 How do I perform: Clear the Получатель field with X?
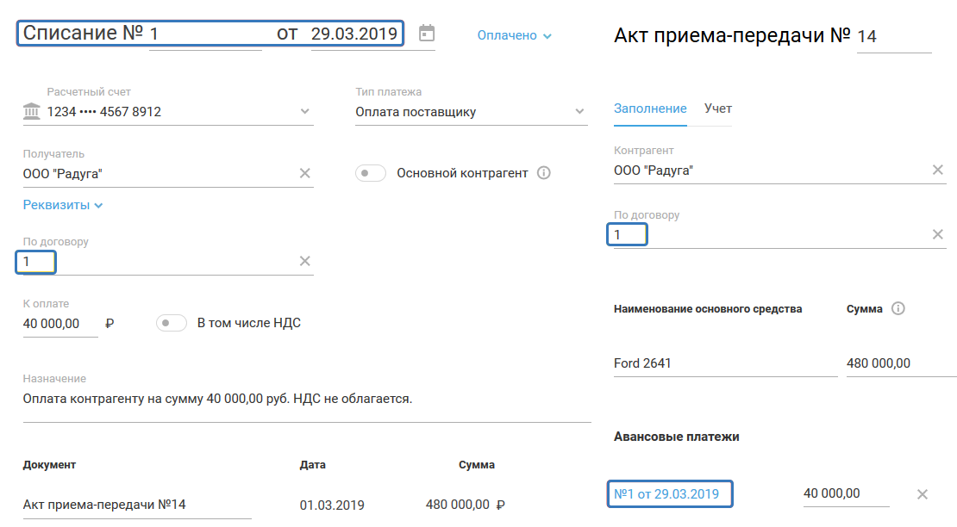tap(304, 173)
